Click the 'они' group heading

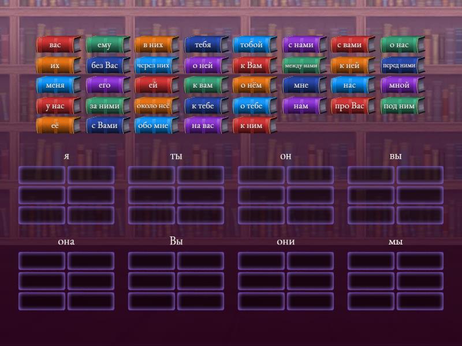[286, 242]
